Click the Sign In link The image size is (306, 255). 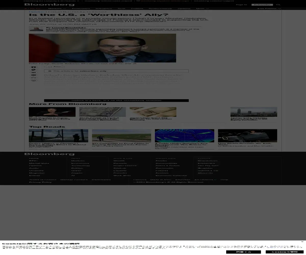[x=241, y=5]
